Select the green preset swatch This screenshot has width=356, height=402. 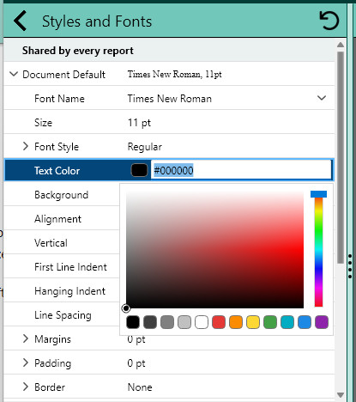tap(270, 322)
